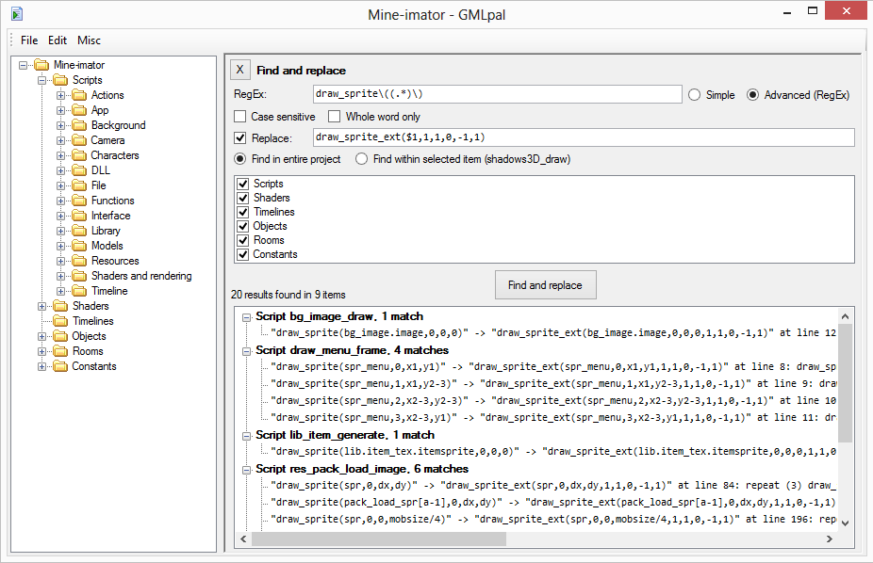Click the Timelines folder icon
The width and height of the screenshot is (873, 563).
(60, 321)
